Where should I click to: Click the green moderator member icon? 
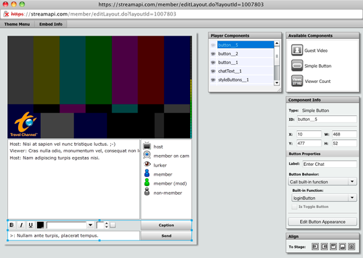[146, 182]
